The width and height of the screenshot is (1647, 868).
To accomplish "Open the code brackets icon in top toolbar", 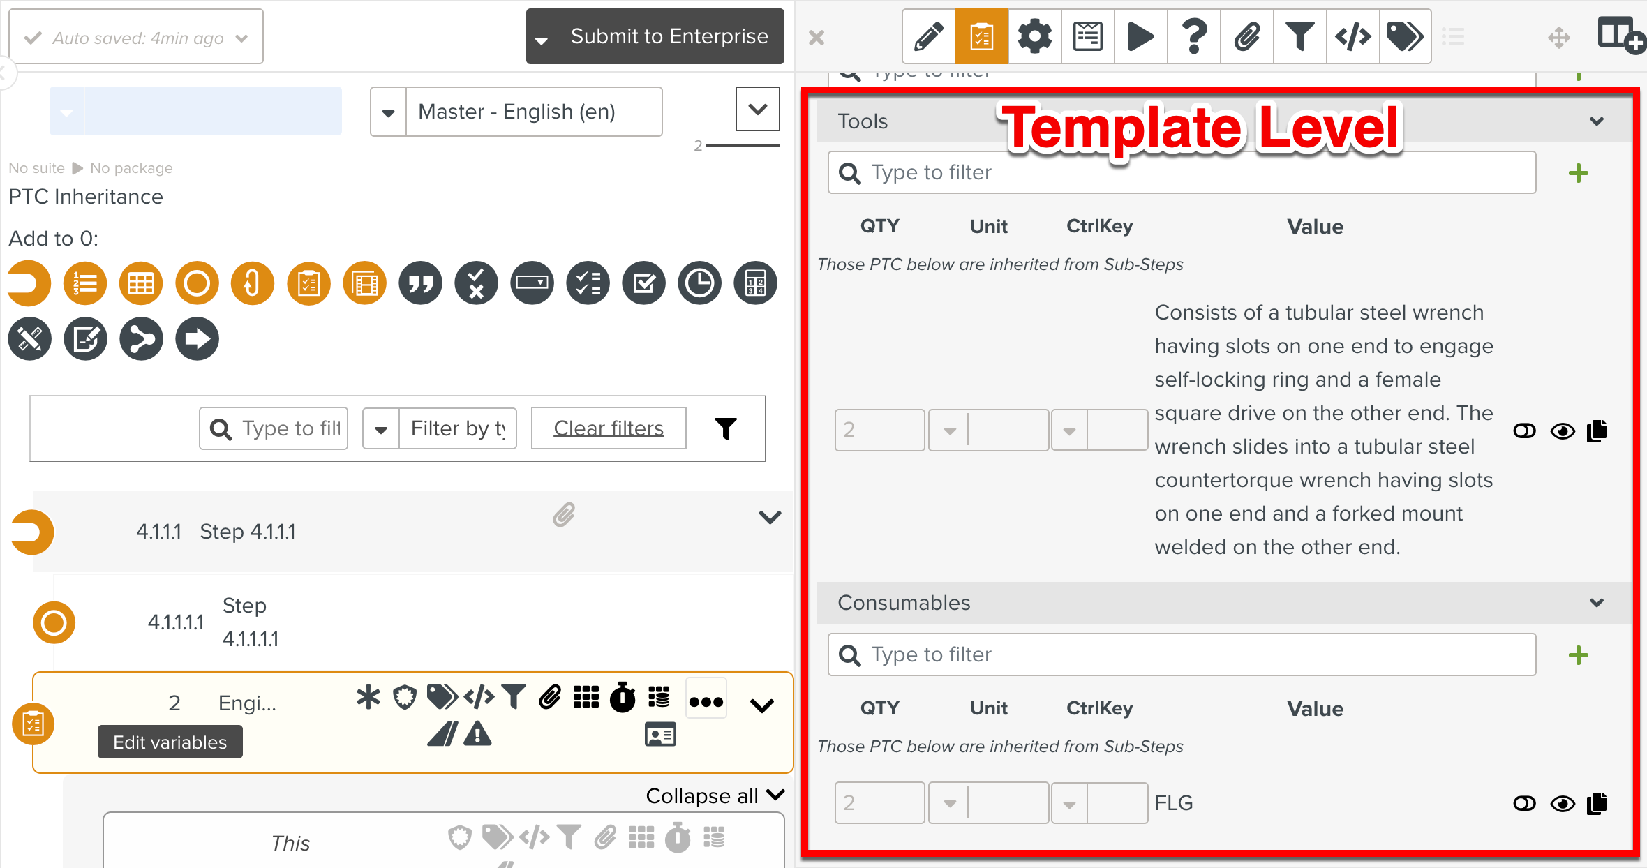I will 1352,36.
